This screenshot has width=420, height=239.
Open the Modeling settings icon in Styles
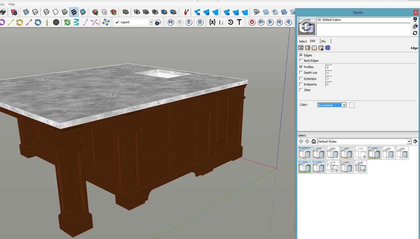pyautogui.click(x=328, y=48)
